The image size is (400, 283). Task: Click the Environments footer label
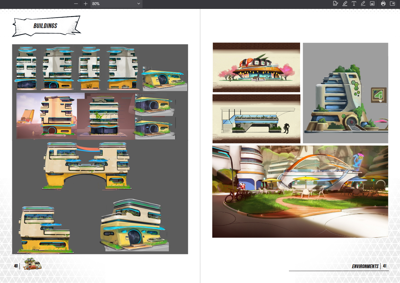(x=365, y=266)
